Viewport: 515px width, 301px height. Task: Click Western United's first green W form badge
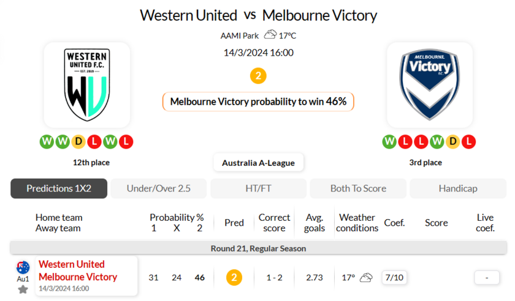[x=47, y=142]
